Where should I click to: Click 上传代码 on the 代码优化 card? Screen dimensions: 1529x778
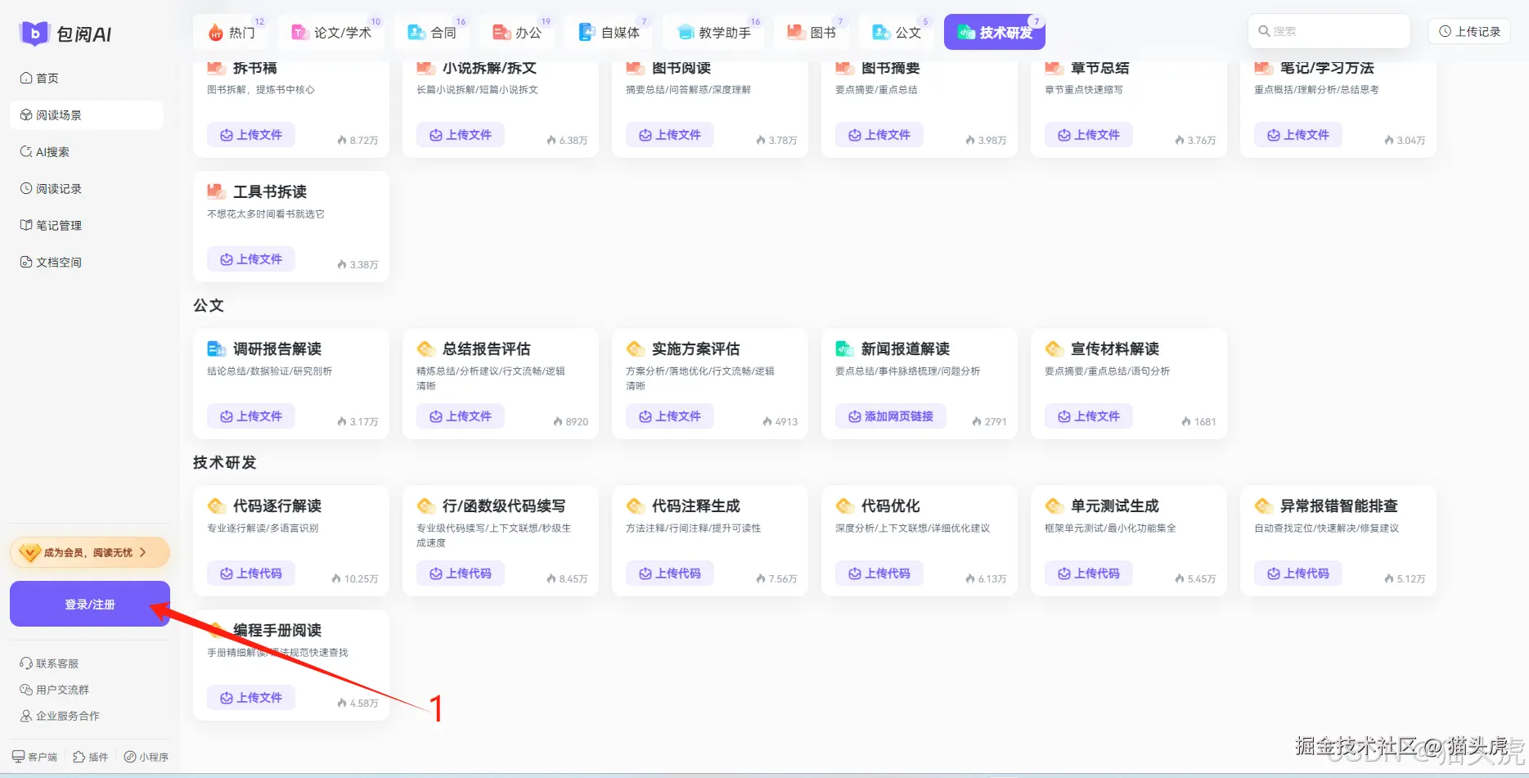point(879,573)
